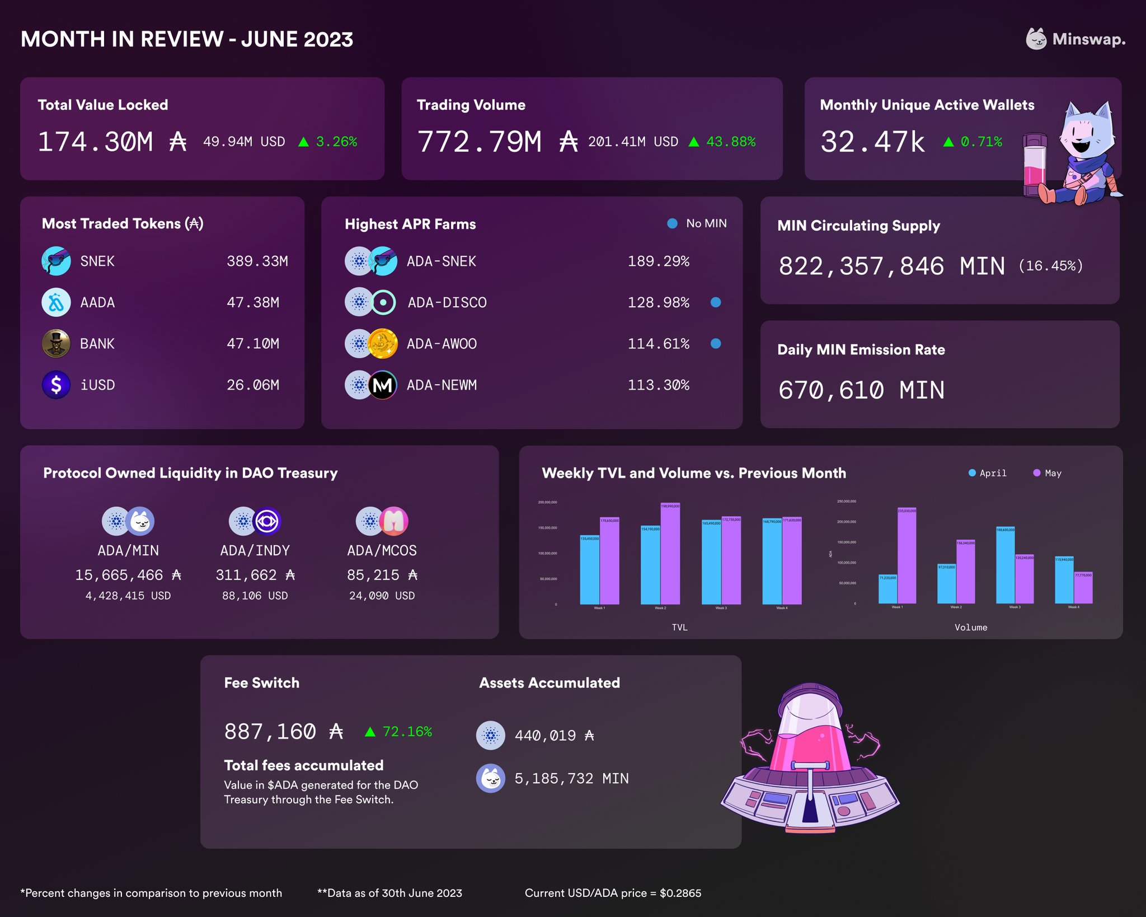Switch to the TVL chart section
The height and width of the screenshot is (917, 1146).
pos(680,628)
